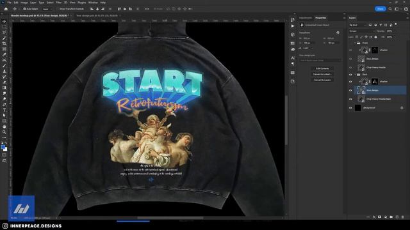Toggle visibility of the Back group
Viewport: 410px width, 230px height.
350,75
